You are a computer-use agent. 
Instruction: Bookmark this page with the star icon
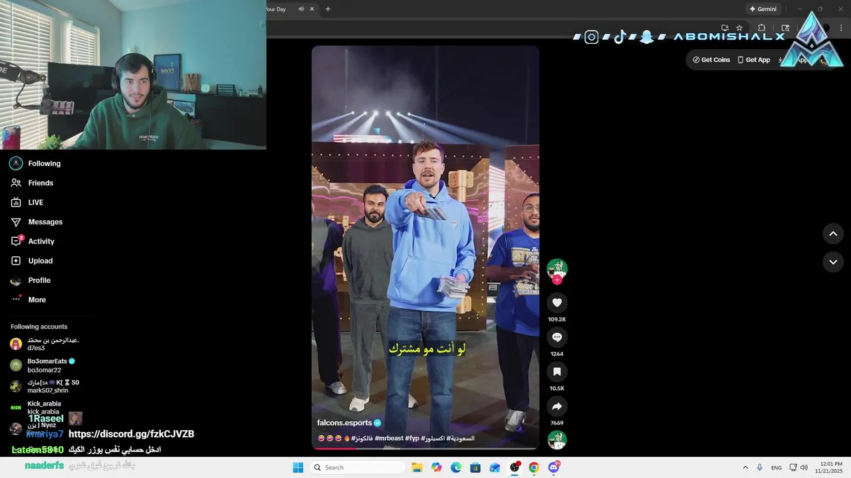pos(739,28)
